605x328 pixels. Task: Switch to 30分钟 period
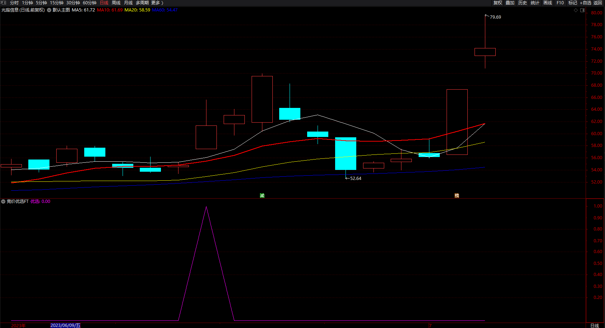73,3
